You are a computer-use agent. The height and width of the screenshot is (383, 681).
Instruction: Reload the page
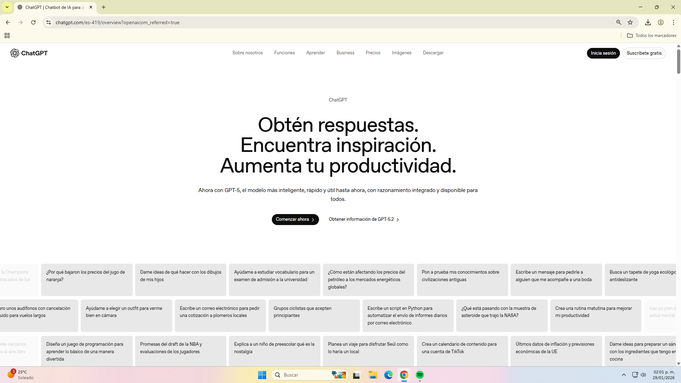pos(33,22)
